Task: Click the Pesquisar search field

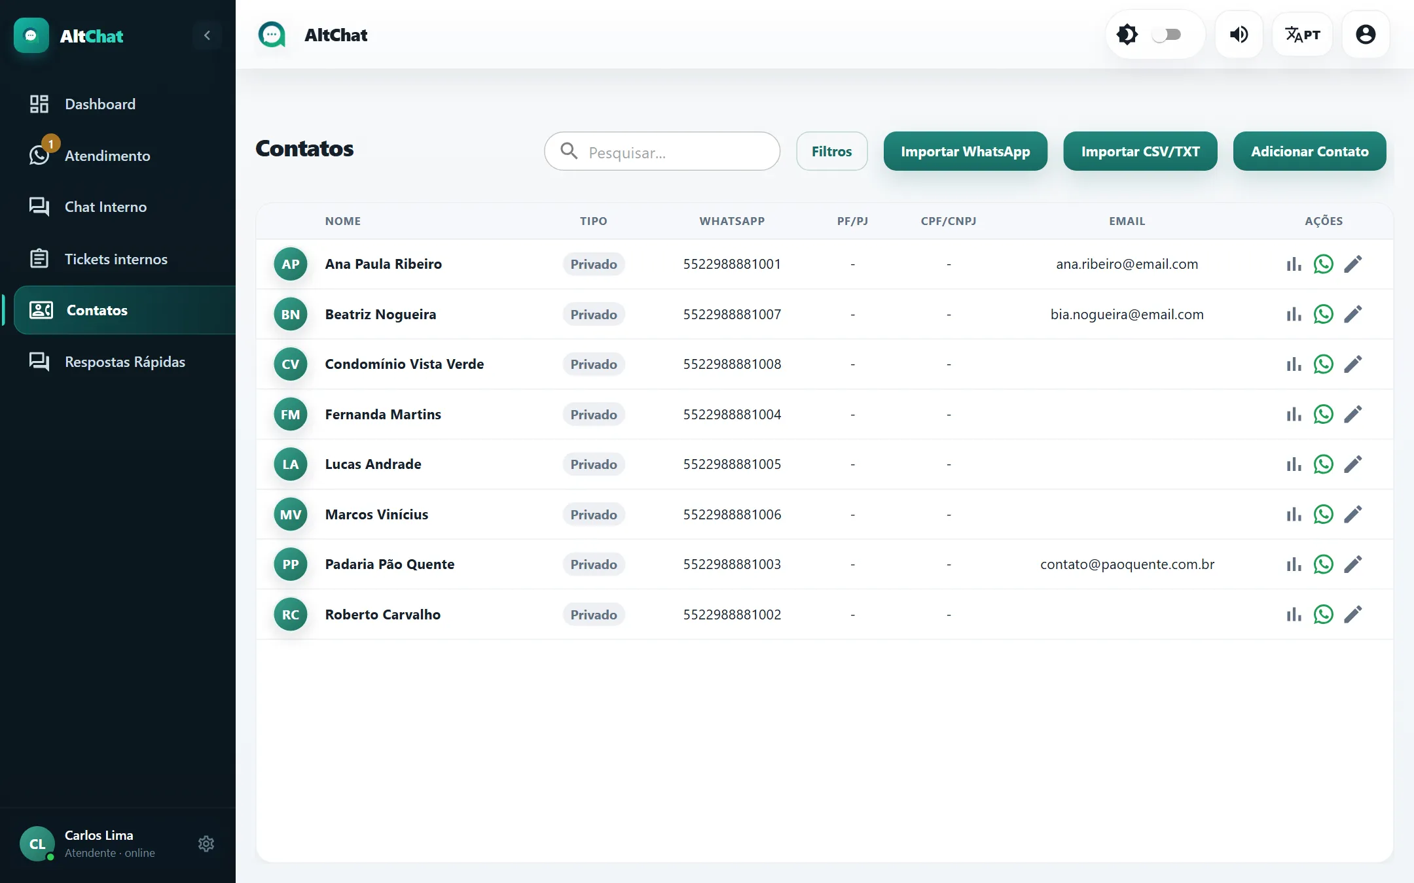Action: pos(662,152)
